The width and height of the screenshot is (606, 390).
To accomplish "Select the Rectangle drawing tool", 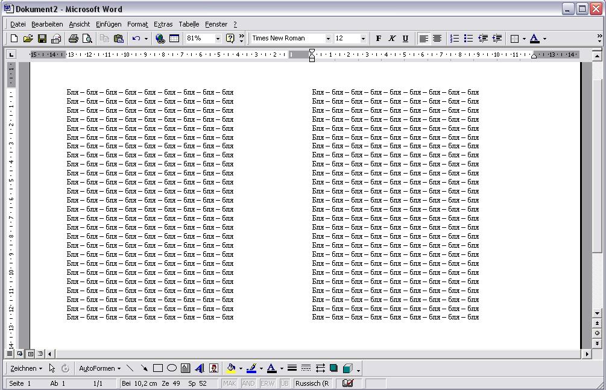I will 158,368.
